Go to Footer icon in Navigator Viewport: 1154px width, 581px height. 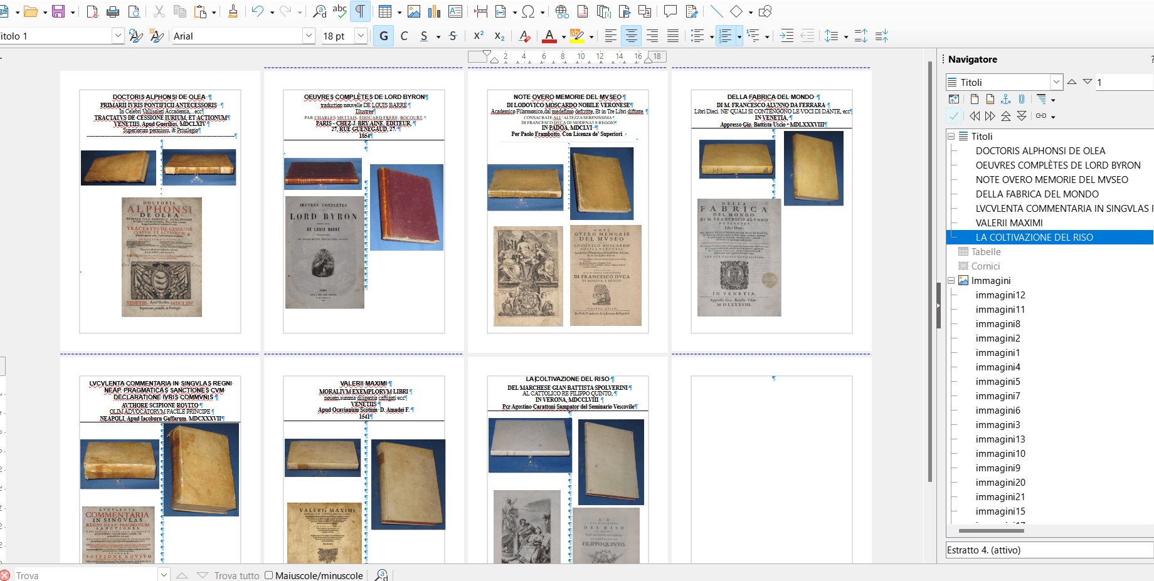tap(990, 99)
